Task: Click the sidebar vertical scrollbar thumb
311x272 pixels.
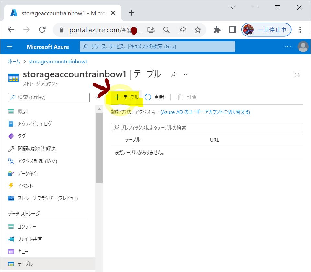Action: click(99, 148)
